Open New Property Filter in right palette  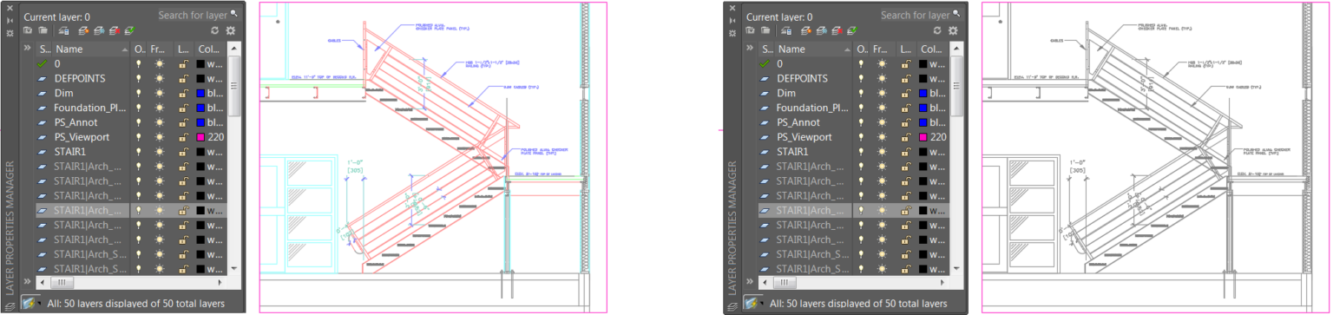751,30
